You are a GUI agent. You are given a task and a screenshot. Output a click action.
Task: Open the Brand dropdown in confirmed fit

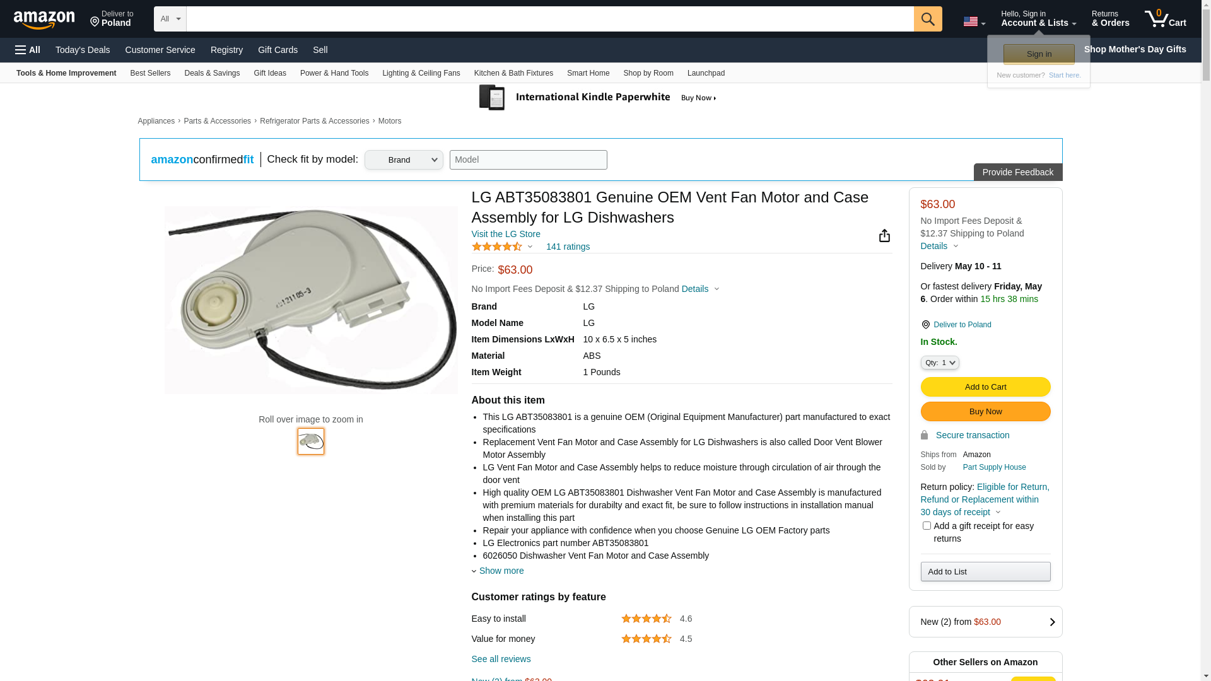404,160
